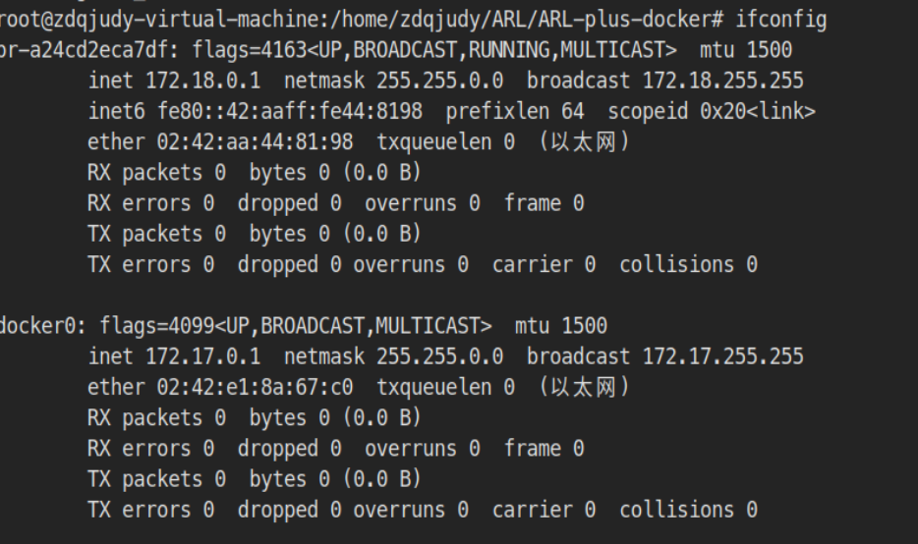The image size is (918, 544).
Task: Click the root shell prompt path
Action: point(362,20)
